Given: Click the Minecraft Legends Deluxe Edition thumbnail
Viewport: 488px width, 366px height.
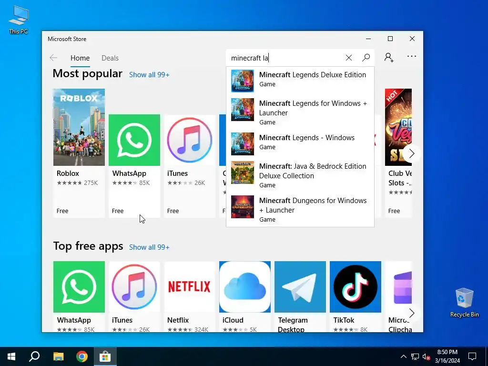Looking at the screenshot, I should 243,81.
